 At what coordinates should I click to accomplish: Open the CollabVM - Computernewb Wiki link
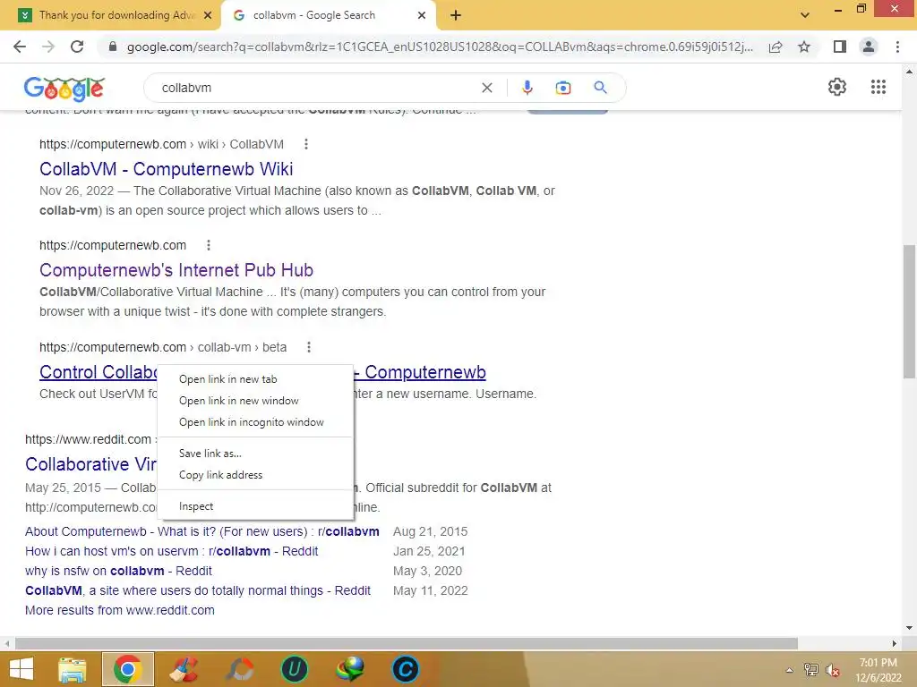pos(166,169)
